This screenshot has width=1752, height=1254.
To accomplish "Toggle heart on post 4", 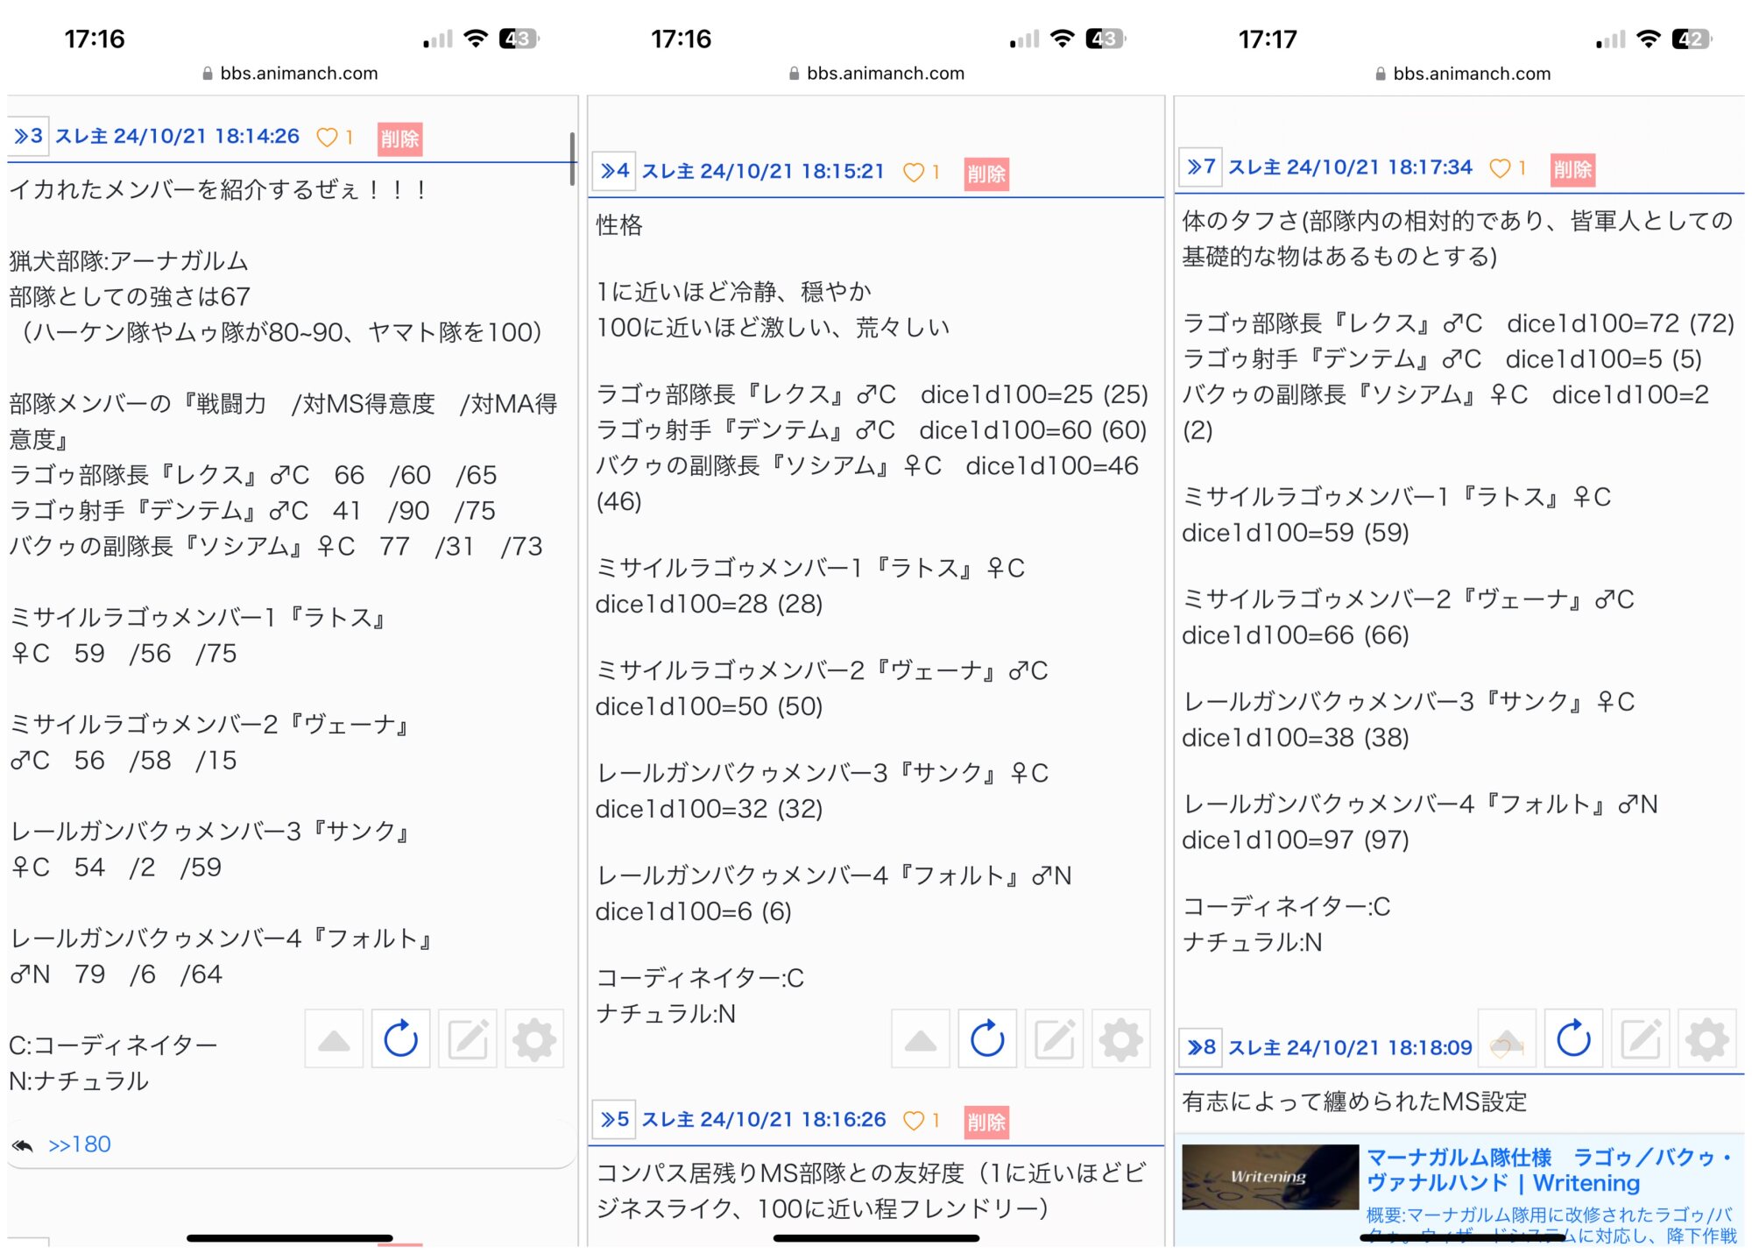I will pos(913,173).
